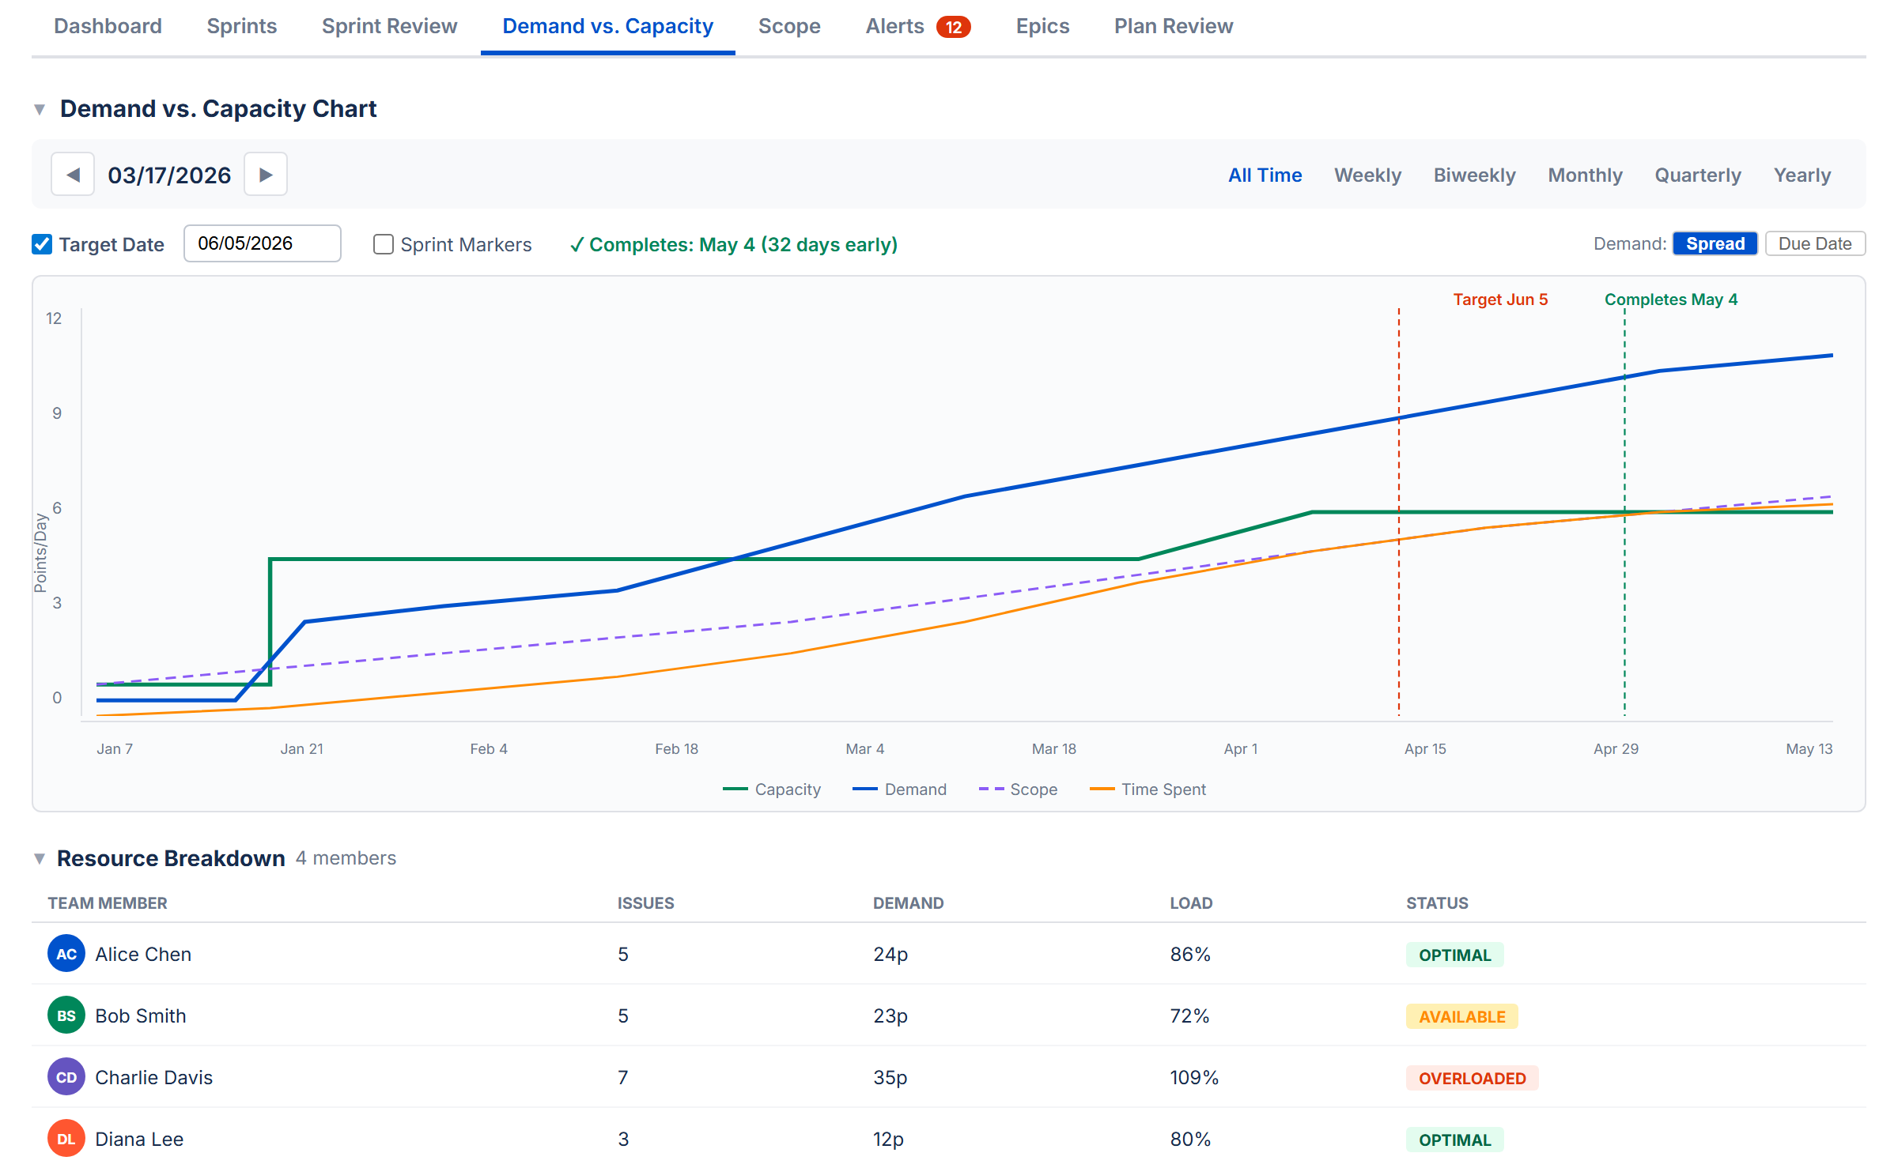The height and width of the screenshot is (1168, 1898).
Task: Click Alice Chen's AC avatar
Action: 66,954
